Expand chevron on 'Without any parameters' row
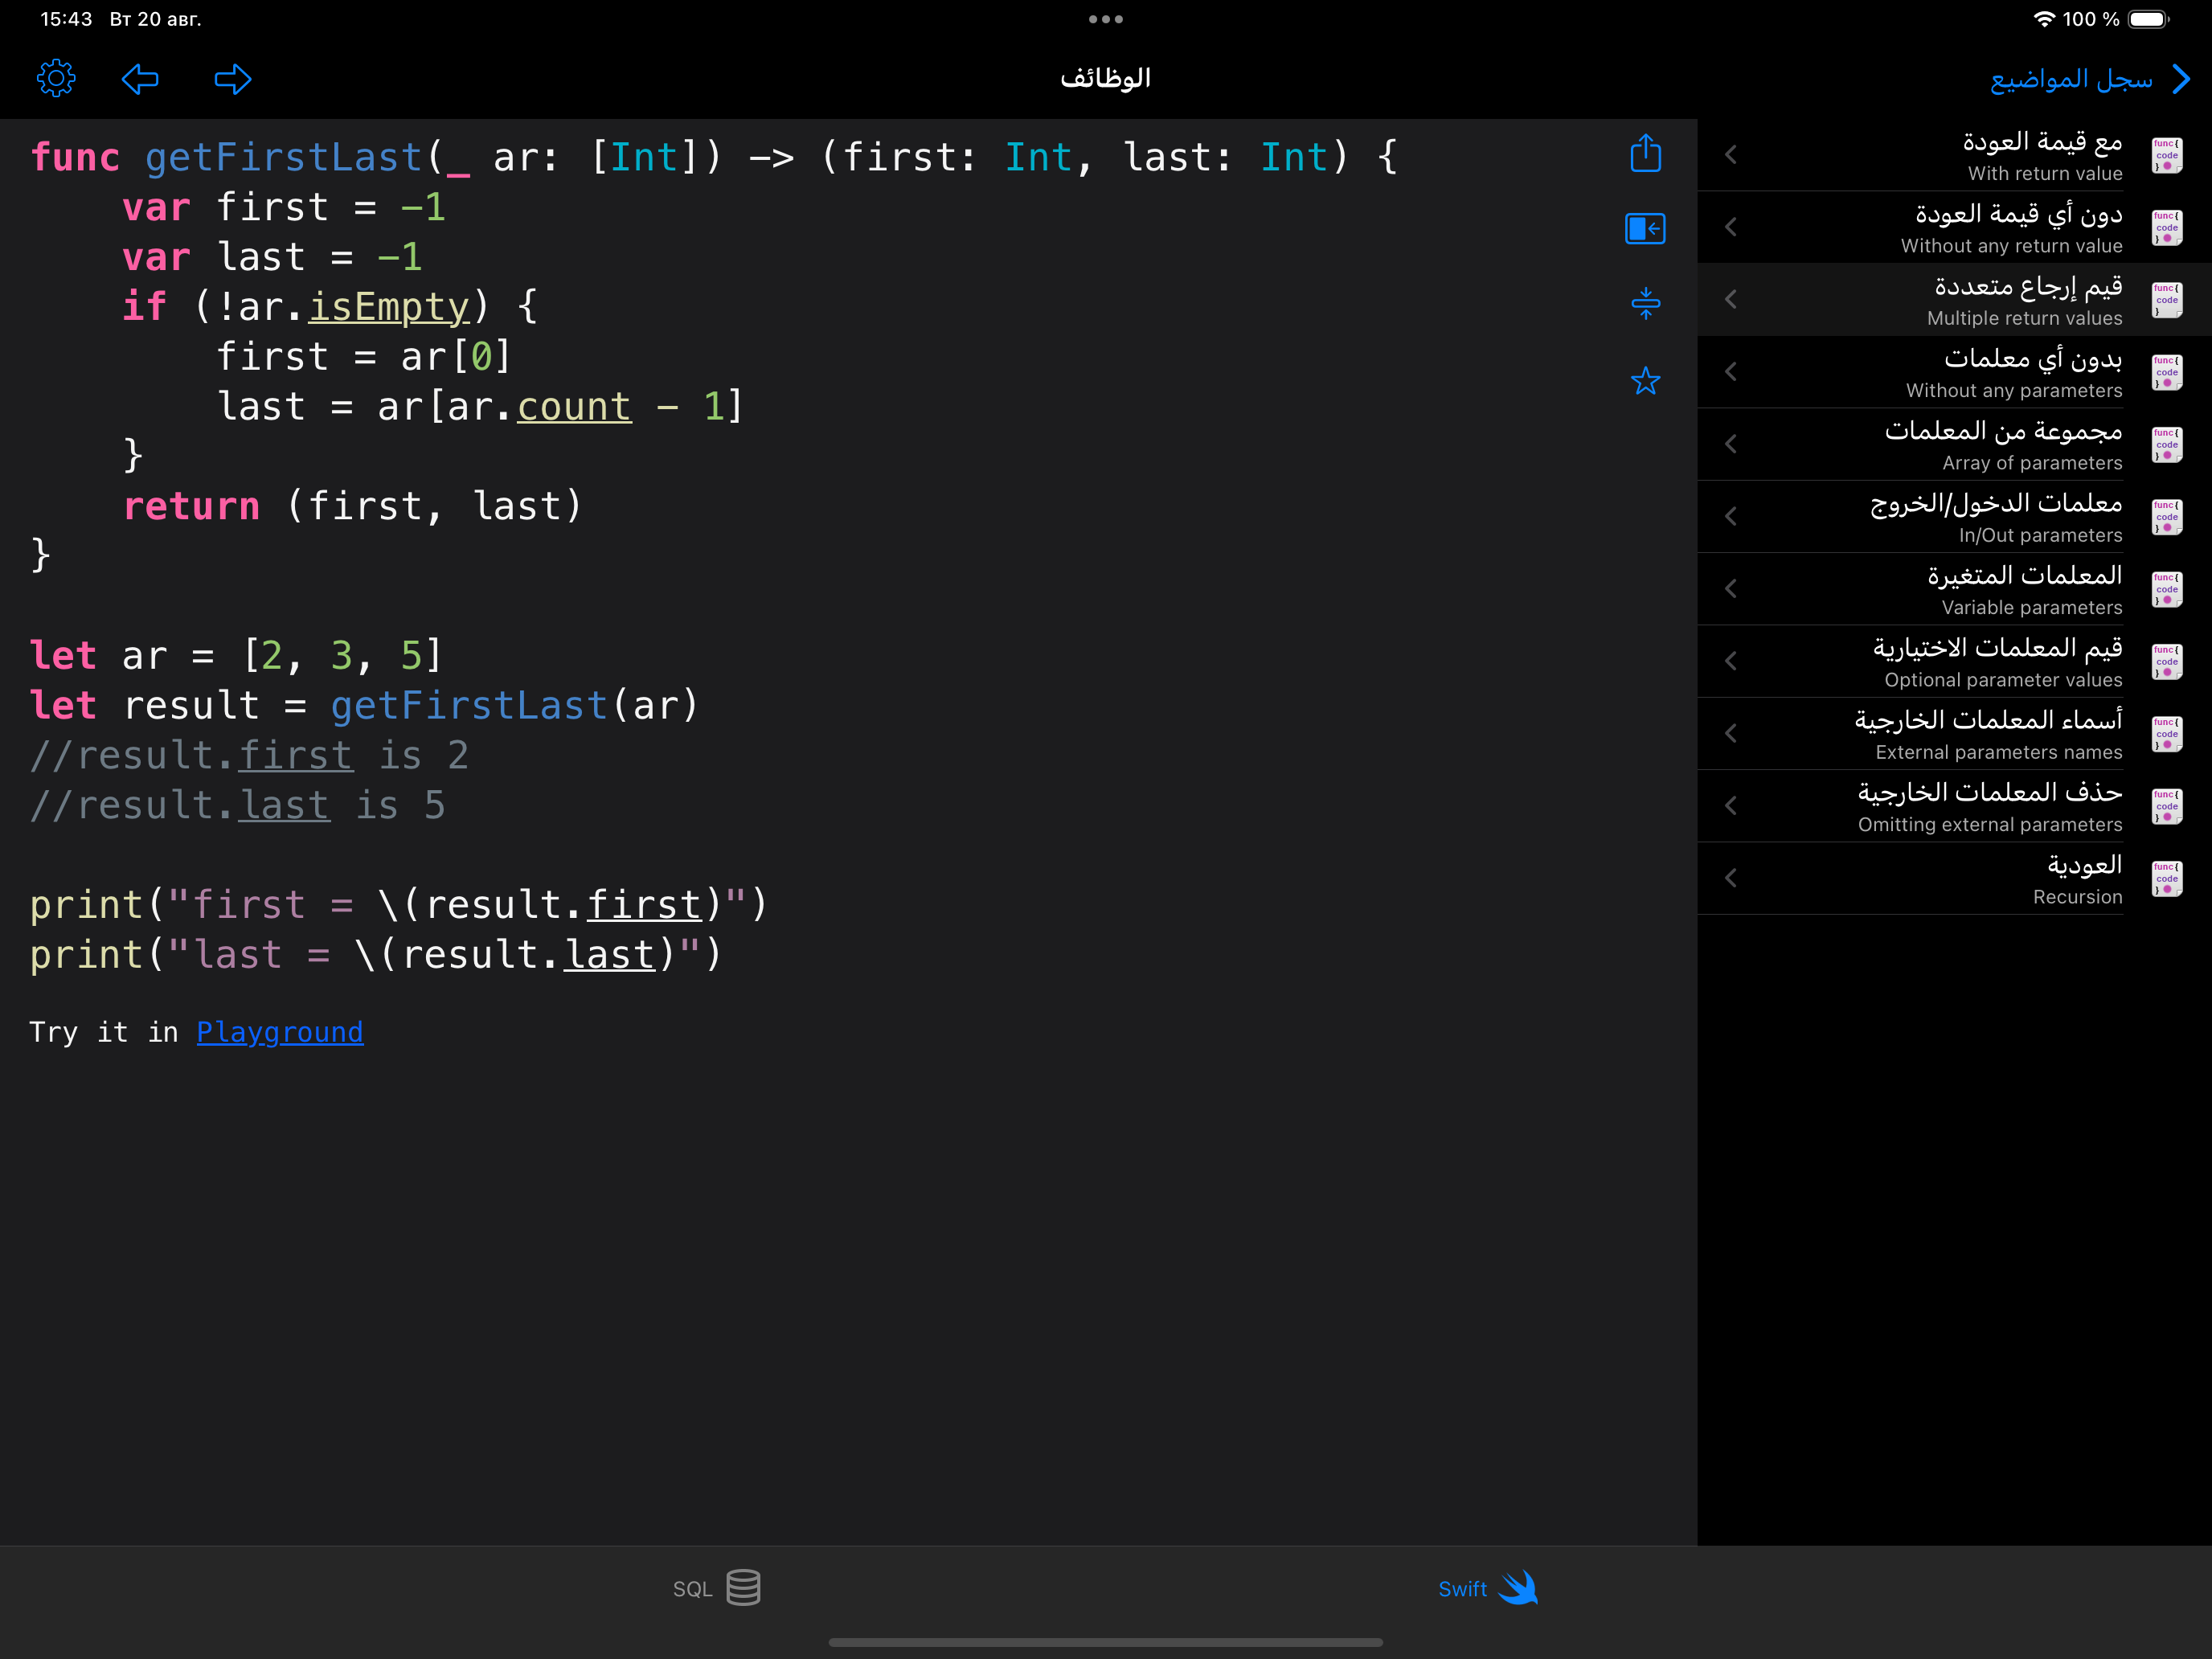This screenshot has width=2212, height=1659. pyautogui.click(x=1731, y=372)
